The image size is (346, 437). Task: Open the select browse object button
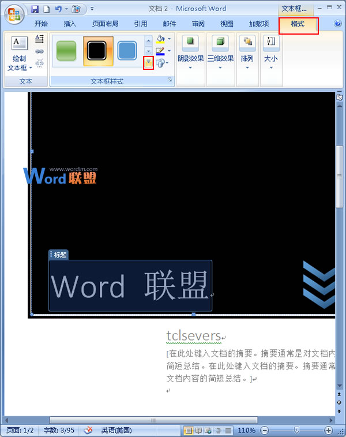click(339, 403)
